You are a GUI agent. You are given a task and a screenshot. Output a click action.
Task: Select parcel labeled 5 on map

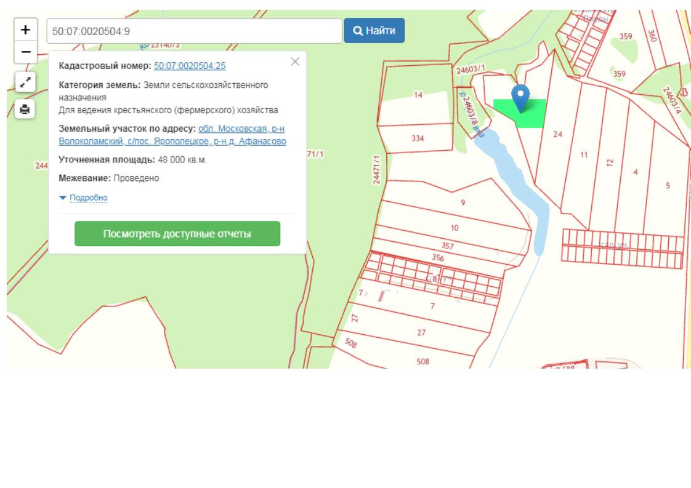click(x=668, y=185)
